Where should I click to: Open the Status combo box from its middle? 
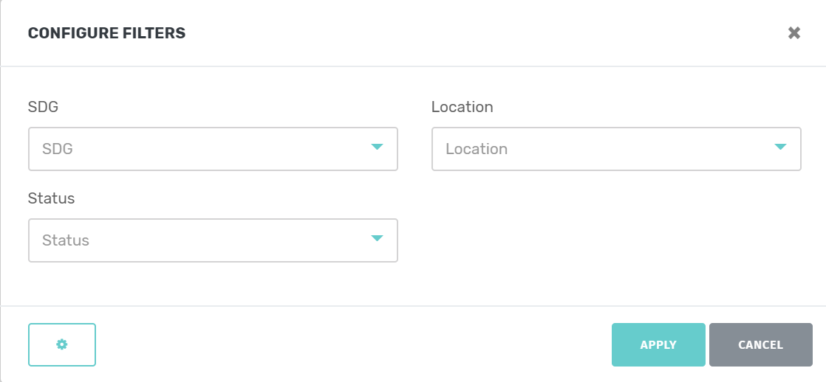(213, 240)
